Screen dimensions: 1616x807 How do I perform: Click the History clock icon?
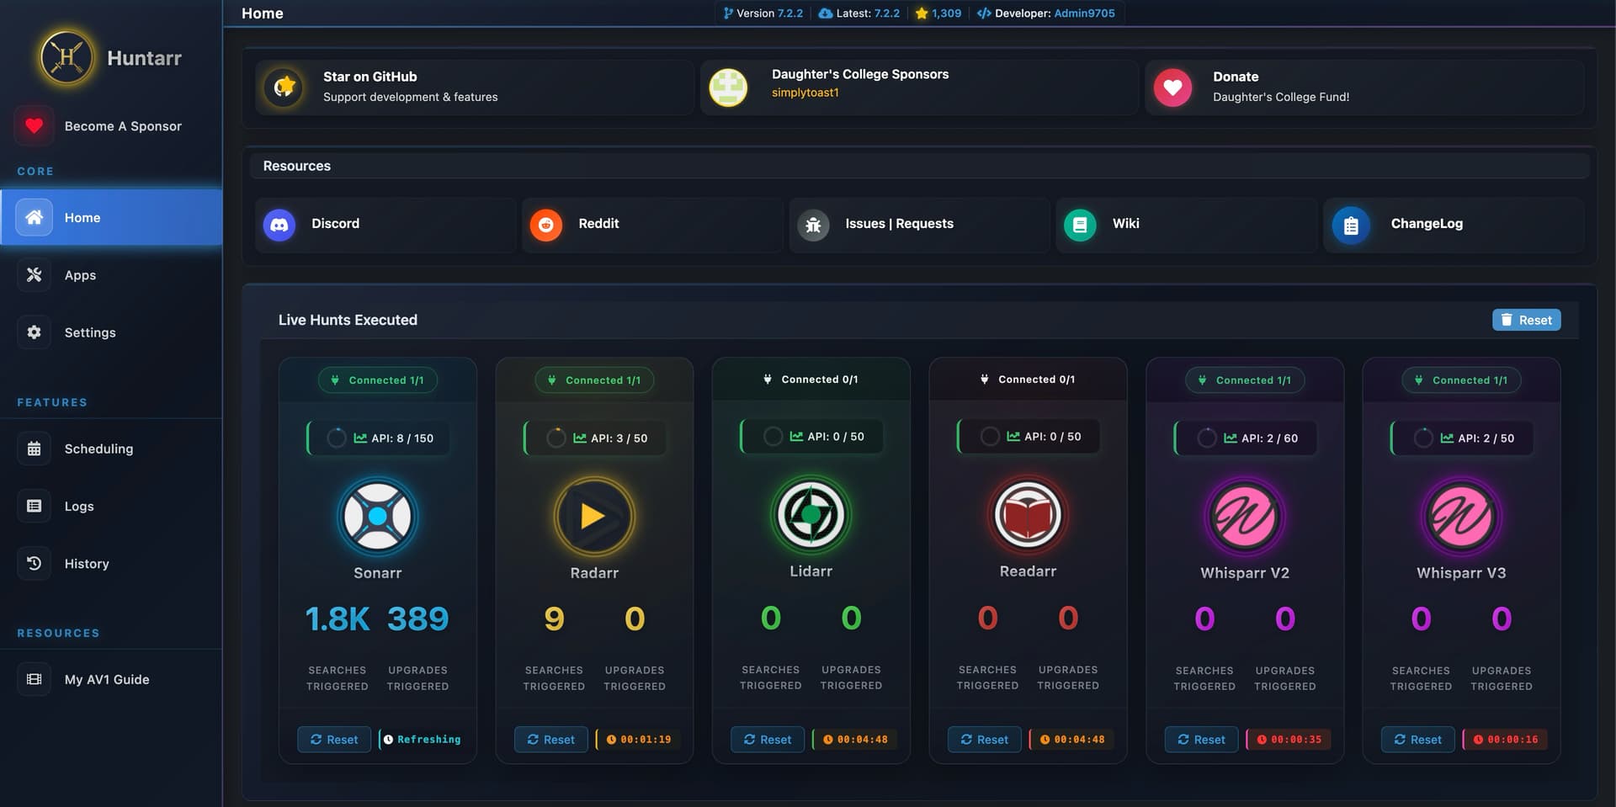(34, 563)
